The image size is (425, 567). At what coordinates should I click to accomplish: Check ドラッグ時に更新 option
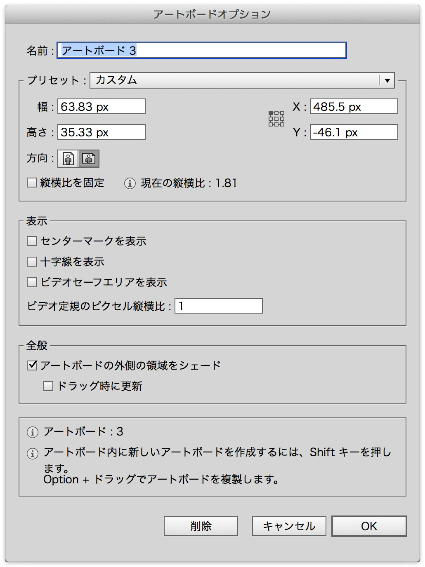tap(48, 386)
